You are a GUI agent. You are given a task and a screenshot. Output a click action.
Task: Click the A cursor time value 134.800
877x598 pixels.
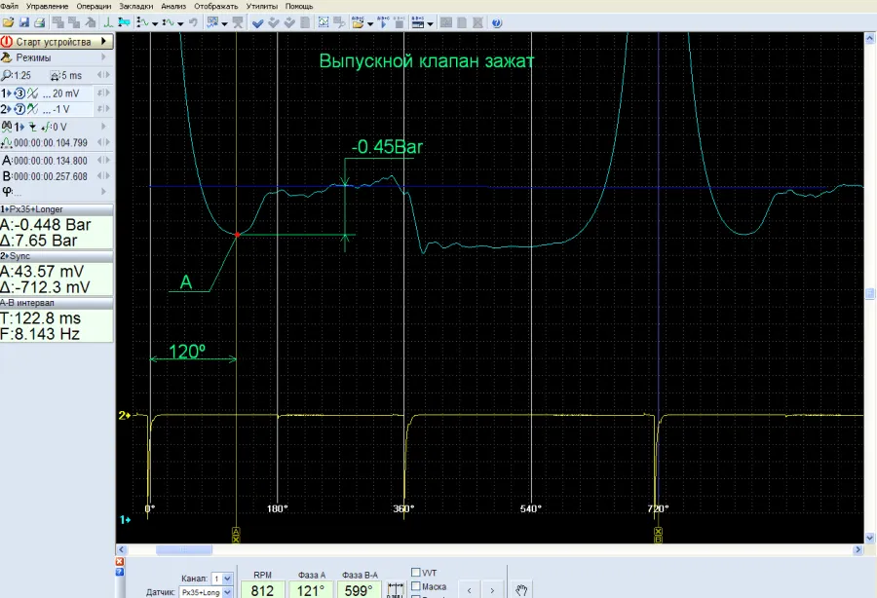pos(51,161)
